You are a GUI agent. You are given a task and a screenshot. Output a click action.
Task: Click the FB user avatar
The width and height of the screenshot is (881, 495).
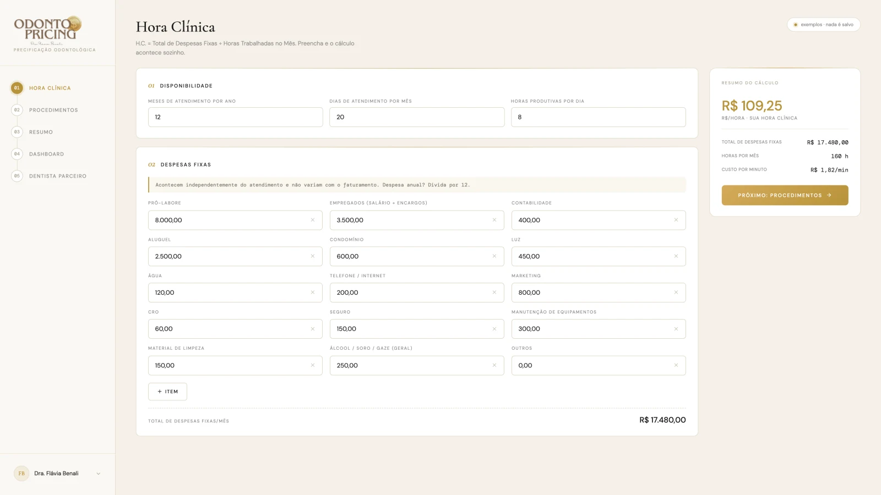[21, 474]
